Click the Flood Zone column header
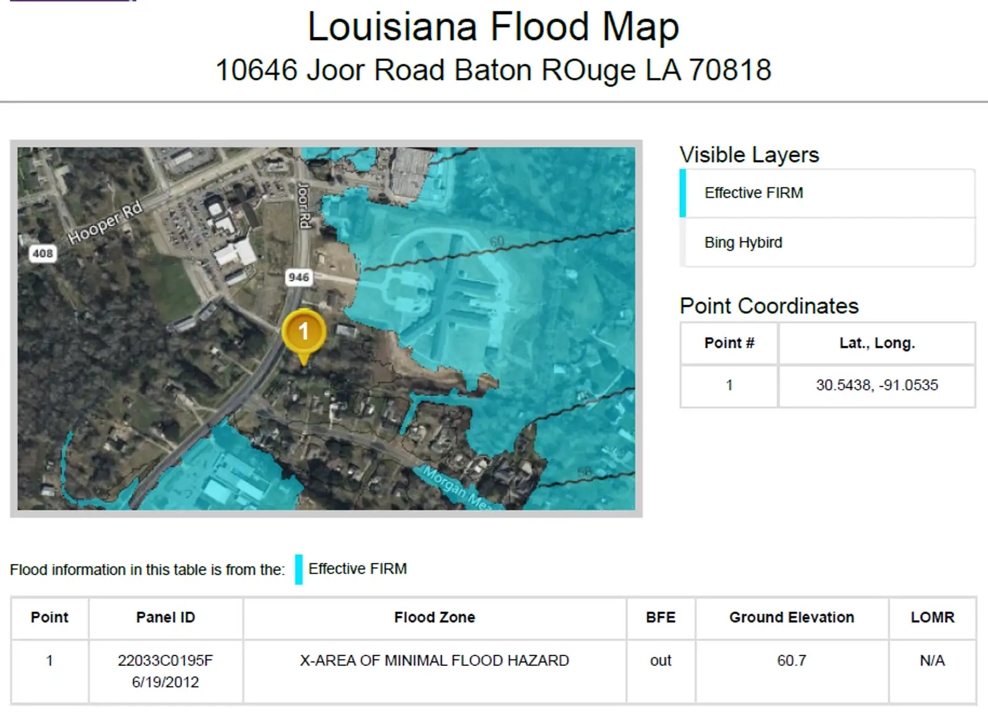Image resolution: width=988 pixels, height=724 pixels. tap(435, 617)
